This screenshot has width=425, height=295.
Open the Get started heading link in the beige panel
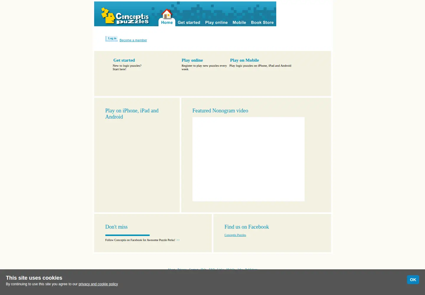[124, 60]
